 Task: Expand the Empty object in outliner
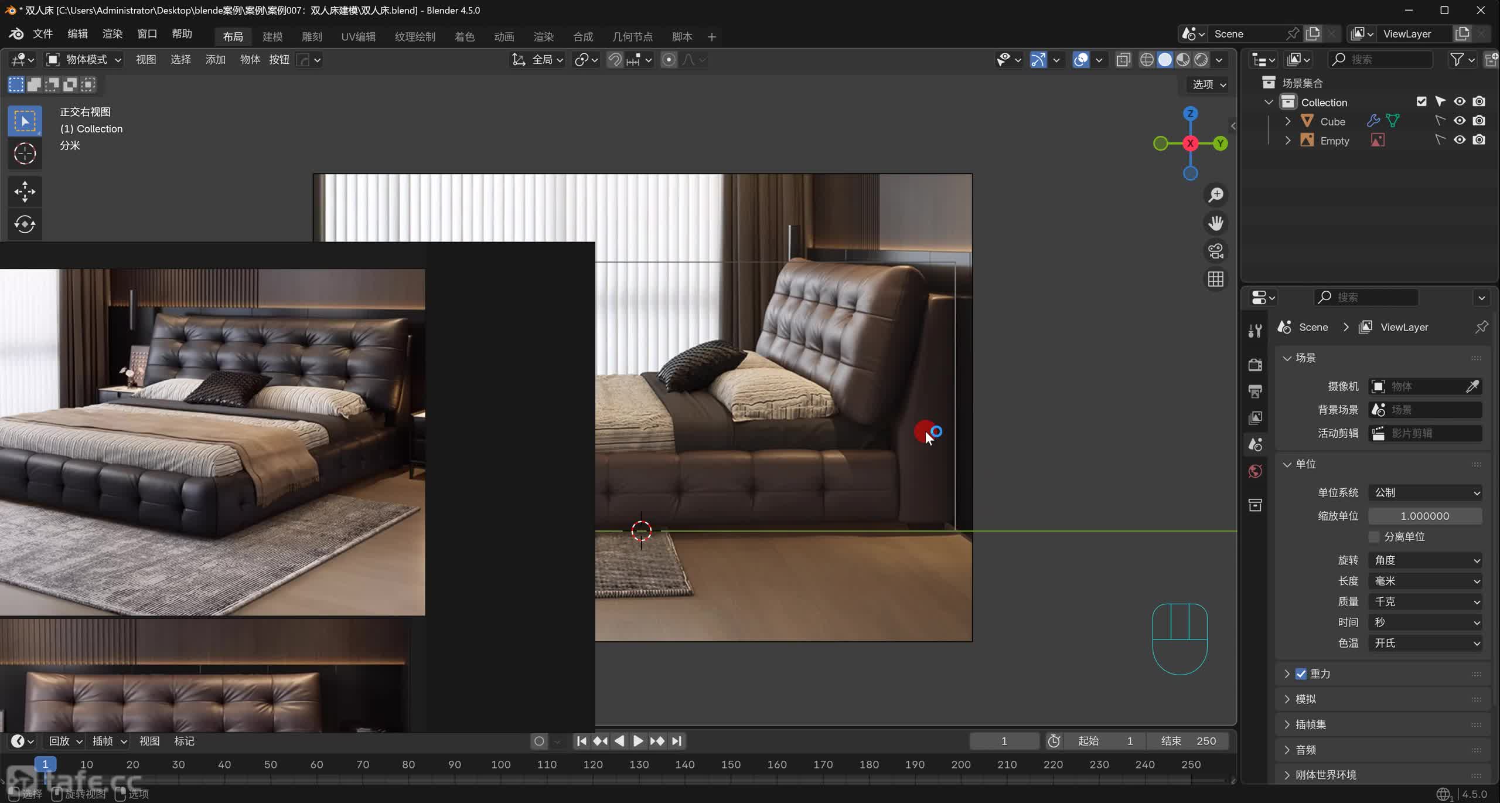tap(1288, 141)
